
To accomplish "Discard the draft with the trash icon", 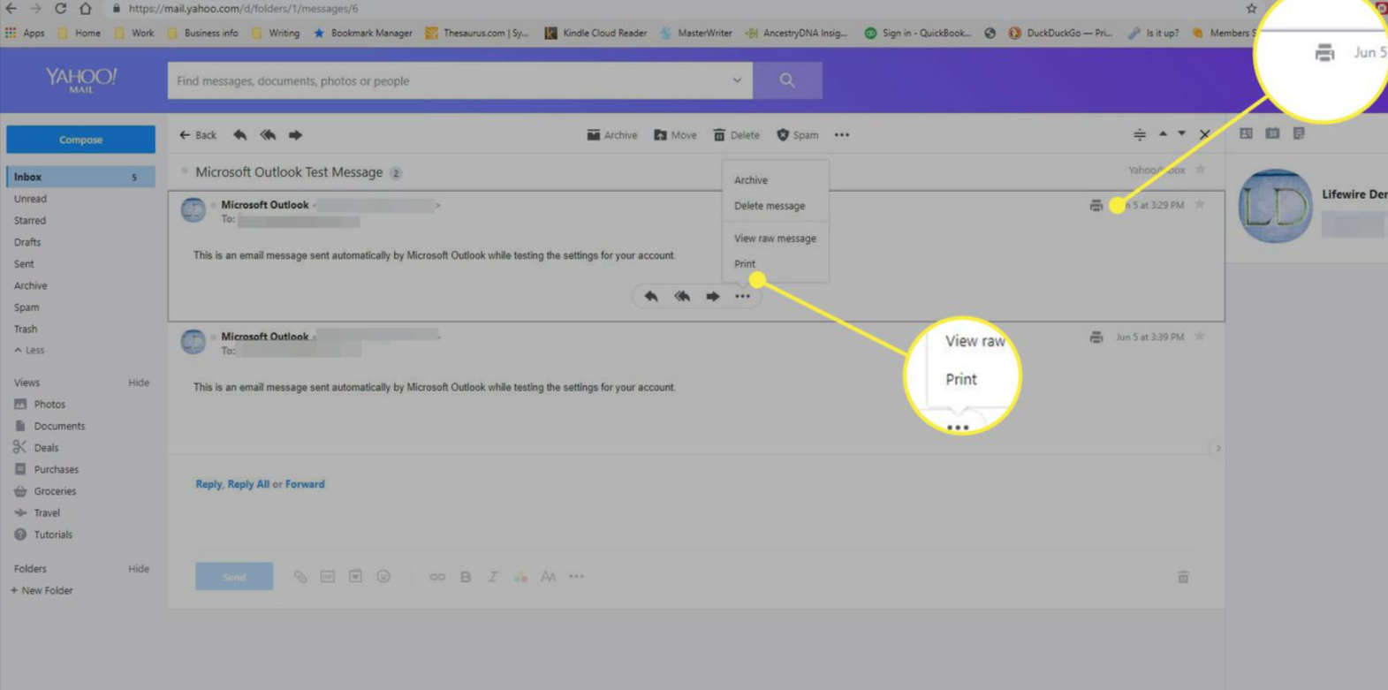I will click(x=1183, y=577).
